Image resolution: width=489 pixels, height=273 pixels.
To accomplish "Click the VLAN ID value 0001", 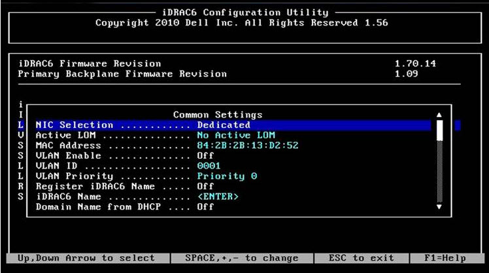I will tap(209, 166).
